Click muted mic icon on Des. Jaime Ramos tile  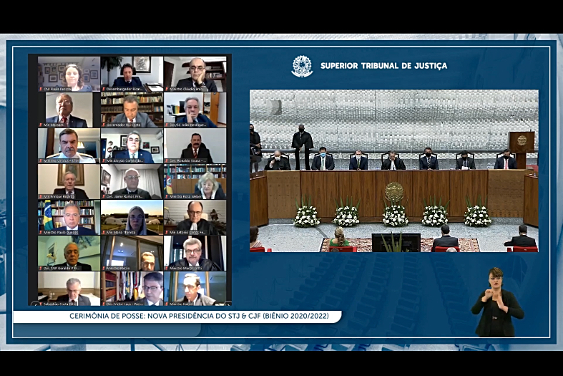point(104,197)
